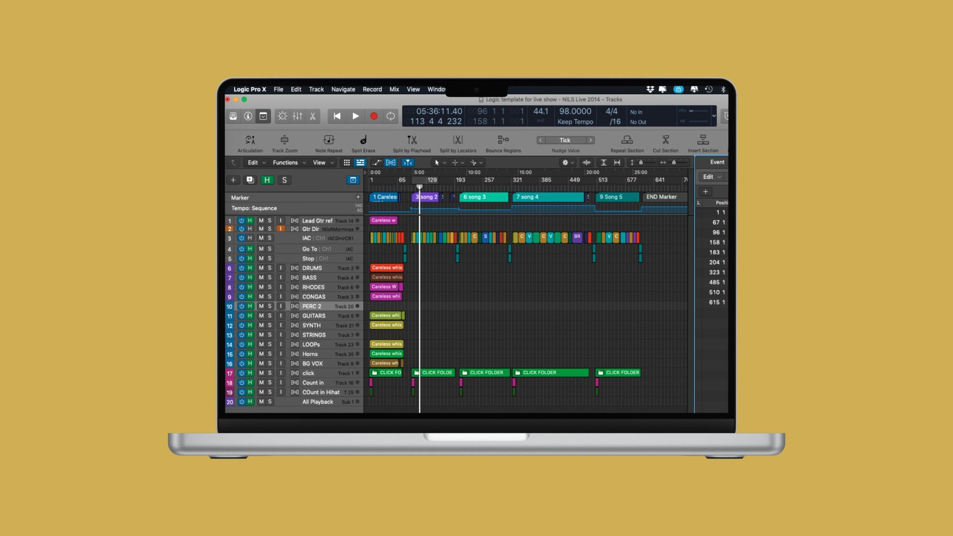Click tempo display 98.0000
The image size is (953, 536).
tap(575, 111)
